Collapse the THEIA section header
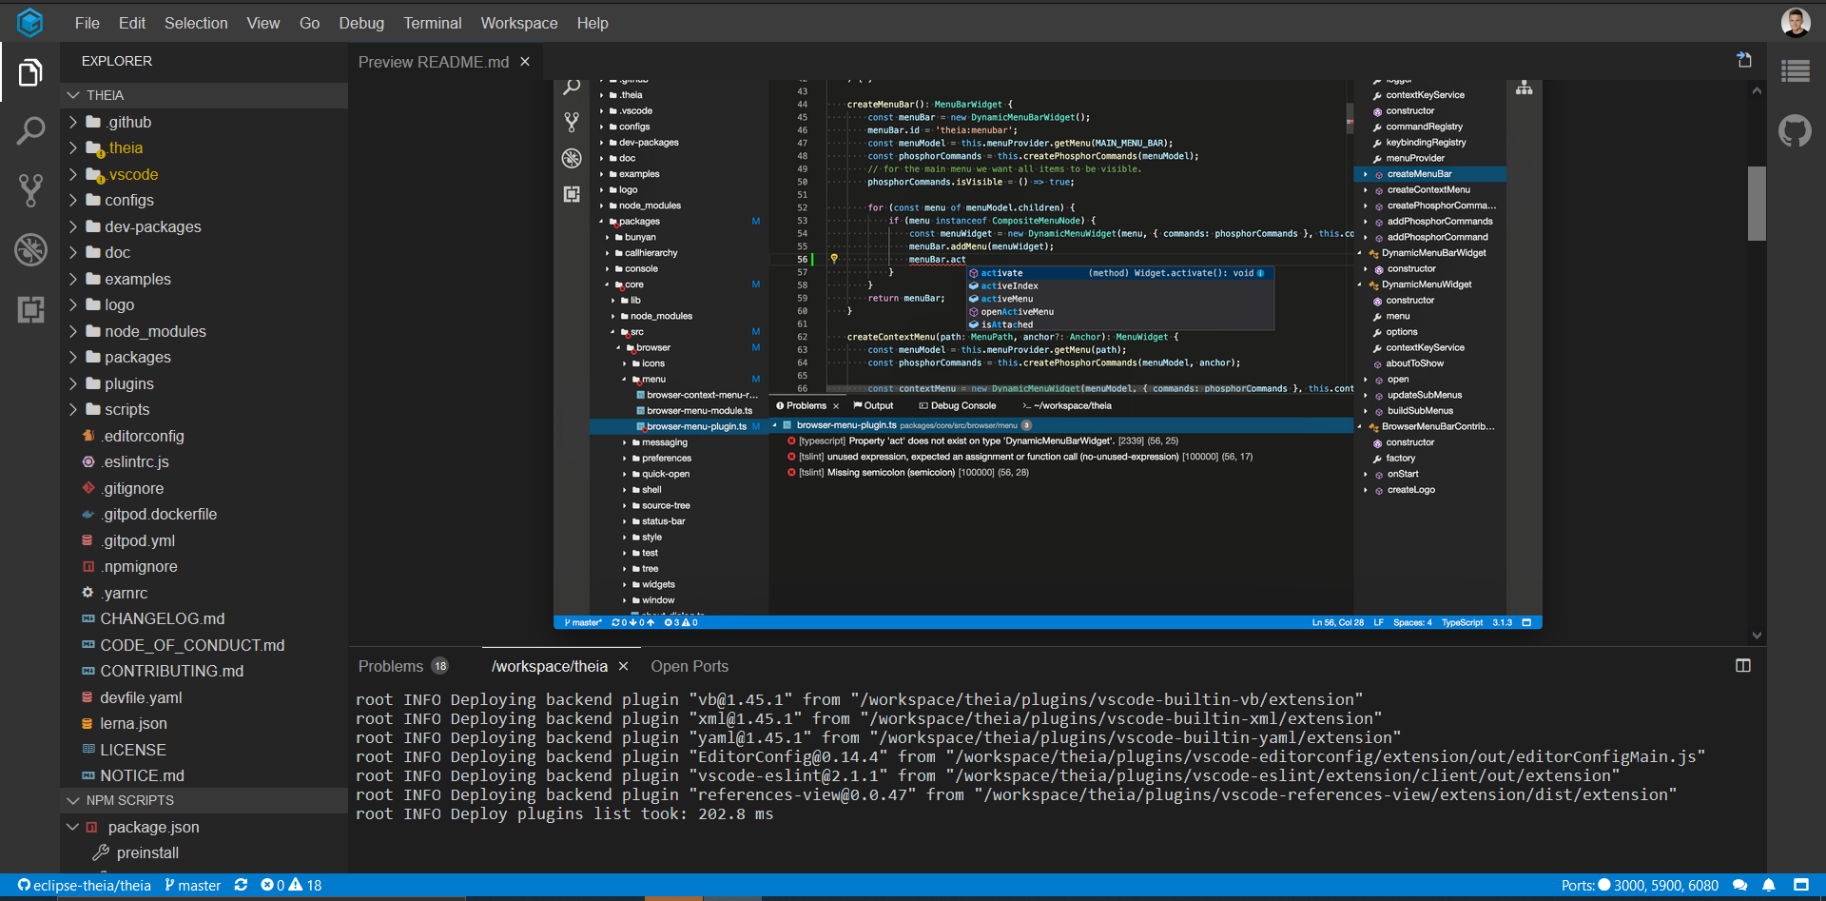 (204, 95)
